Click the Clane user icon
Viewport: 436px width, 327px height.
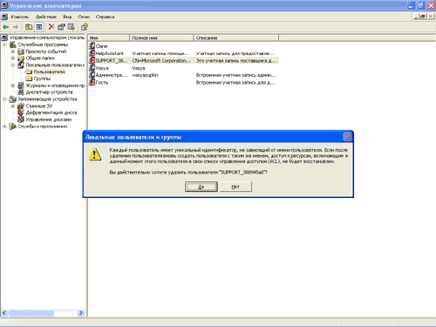pos(92,46)
